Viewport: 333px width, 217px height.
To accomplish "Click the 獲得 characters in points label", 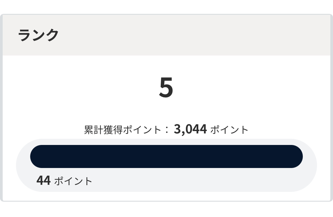I will (113, 130).
